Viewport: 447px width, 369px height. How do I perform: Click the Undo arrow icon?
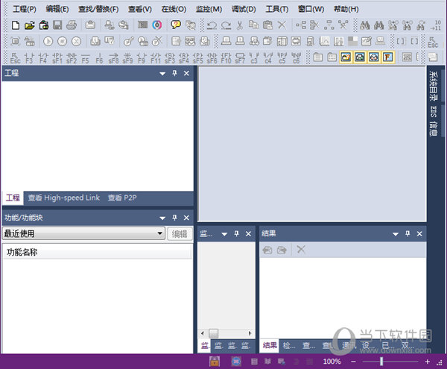pyautogui.click(x=212, y=25)
